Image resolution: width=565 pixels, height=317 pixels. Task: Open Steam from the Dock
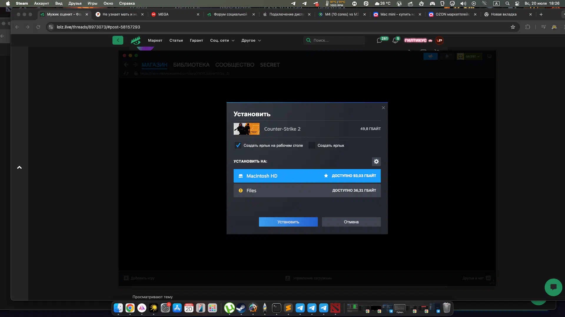click(x=241, y=308)
